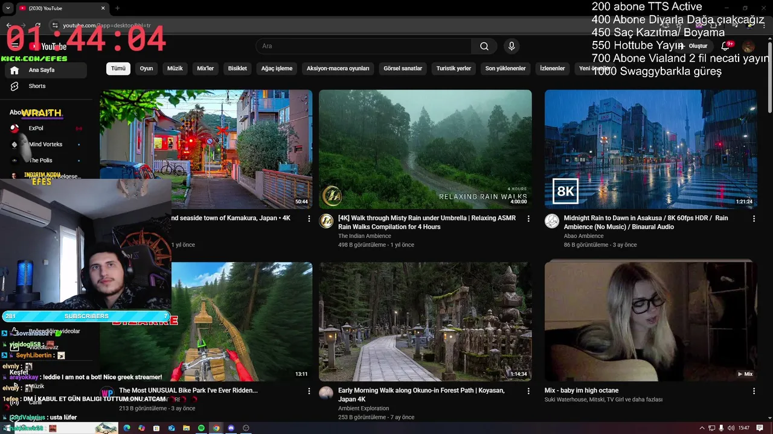The height and width of the screenshot is (434, 773).
Task: Expand hidden system tray icons
Action: click(x=703, y=428)
